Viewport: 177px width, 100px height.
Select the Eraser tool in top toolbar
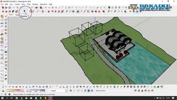31,11
